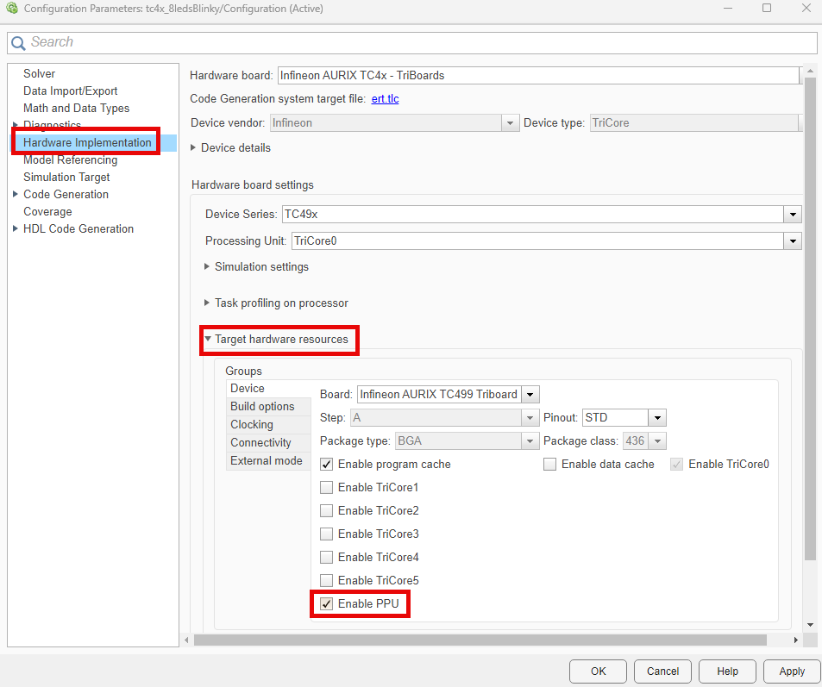Click the search magnifier icon
Screen dimensions: 822x687
[x=18, y=41]
